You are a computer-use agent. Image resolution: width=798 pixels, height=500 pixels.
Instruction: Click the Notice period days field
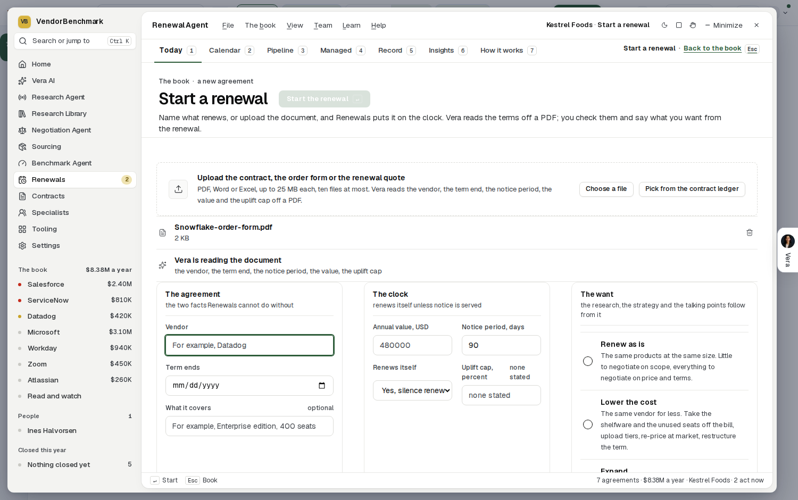(x=501, y=345)
